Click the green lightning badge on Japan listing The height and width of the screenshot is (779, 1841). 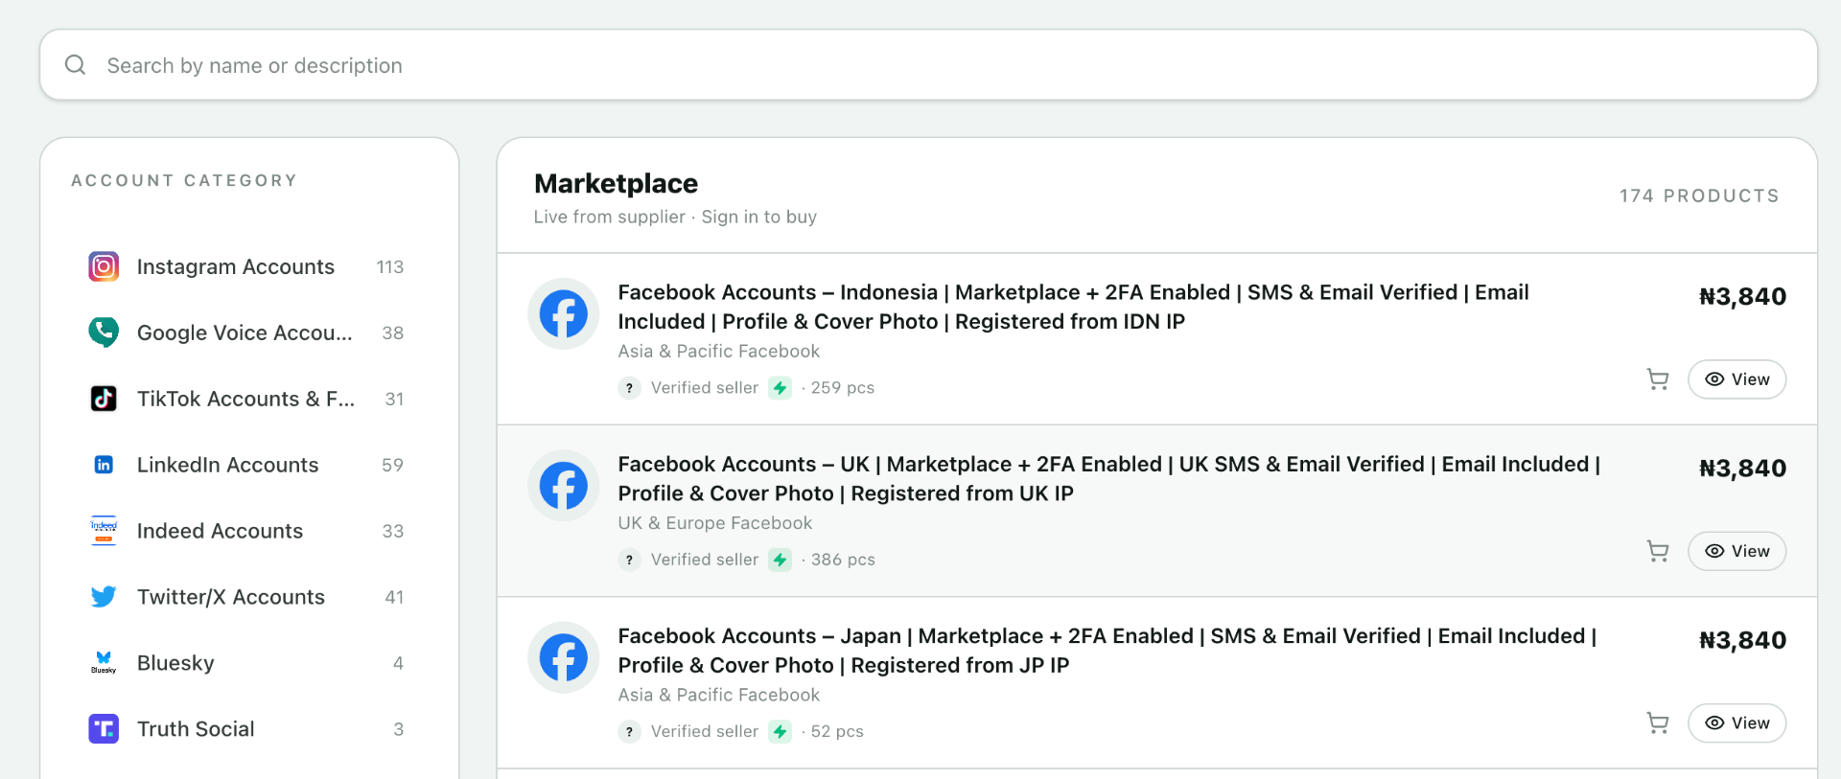[x=781, y=732]
